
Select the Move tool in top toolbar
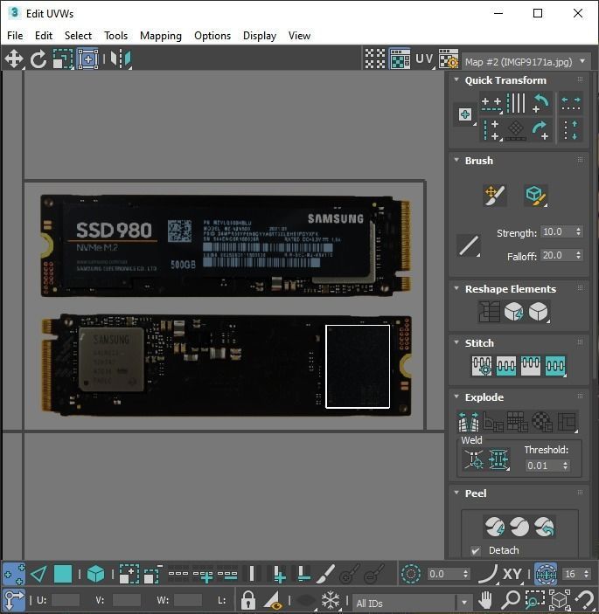(x=14, y=59)
